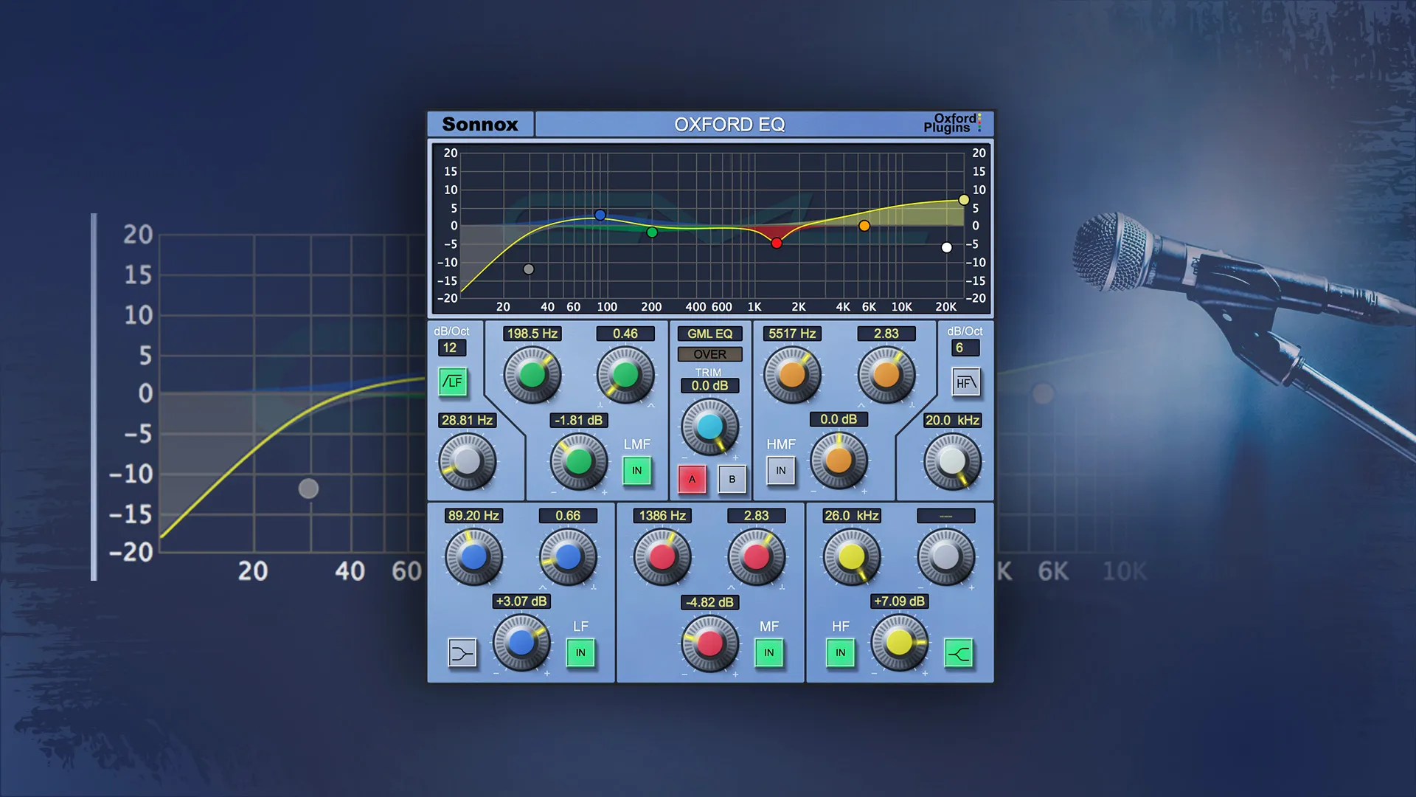Select the A preset comparison button
The height and width of the screenshot is (797, 1416).
pos(692,480)
